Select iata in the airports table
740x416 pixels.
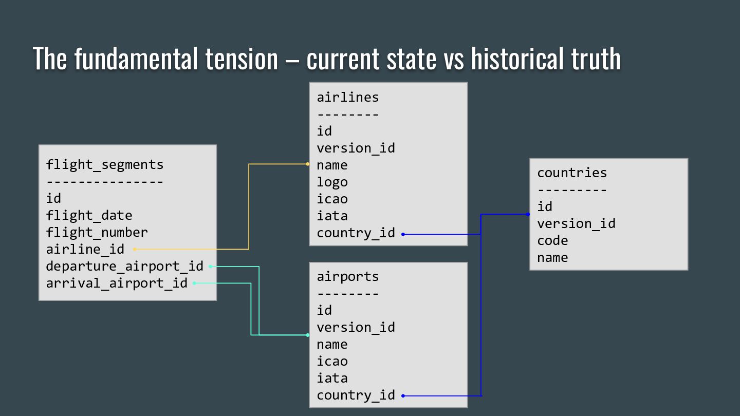point(332,379)
